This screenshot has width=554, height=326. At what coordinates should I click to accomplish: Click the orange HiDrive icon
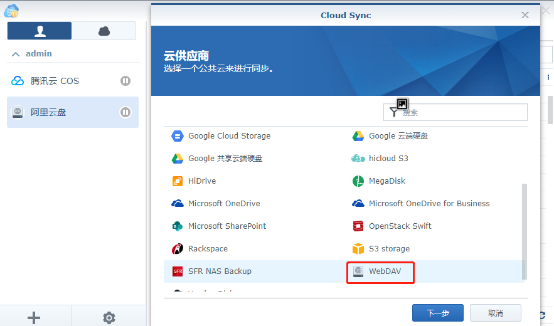click(x=178, y=181)
